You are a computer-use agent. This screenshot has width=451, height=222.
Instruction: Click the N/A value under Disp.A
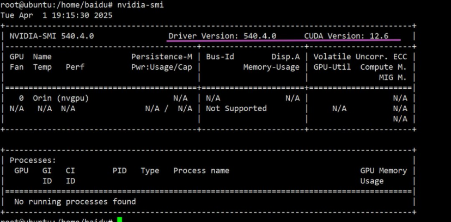[292, 98]
